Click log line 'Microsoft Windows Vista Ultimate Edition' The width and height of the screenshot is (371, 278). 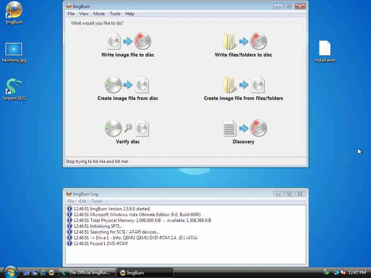(x=137, y=215)
